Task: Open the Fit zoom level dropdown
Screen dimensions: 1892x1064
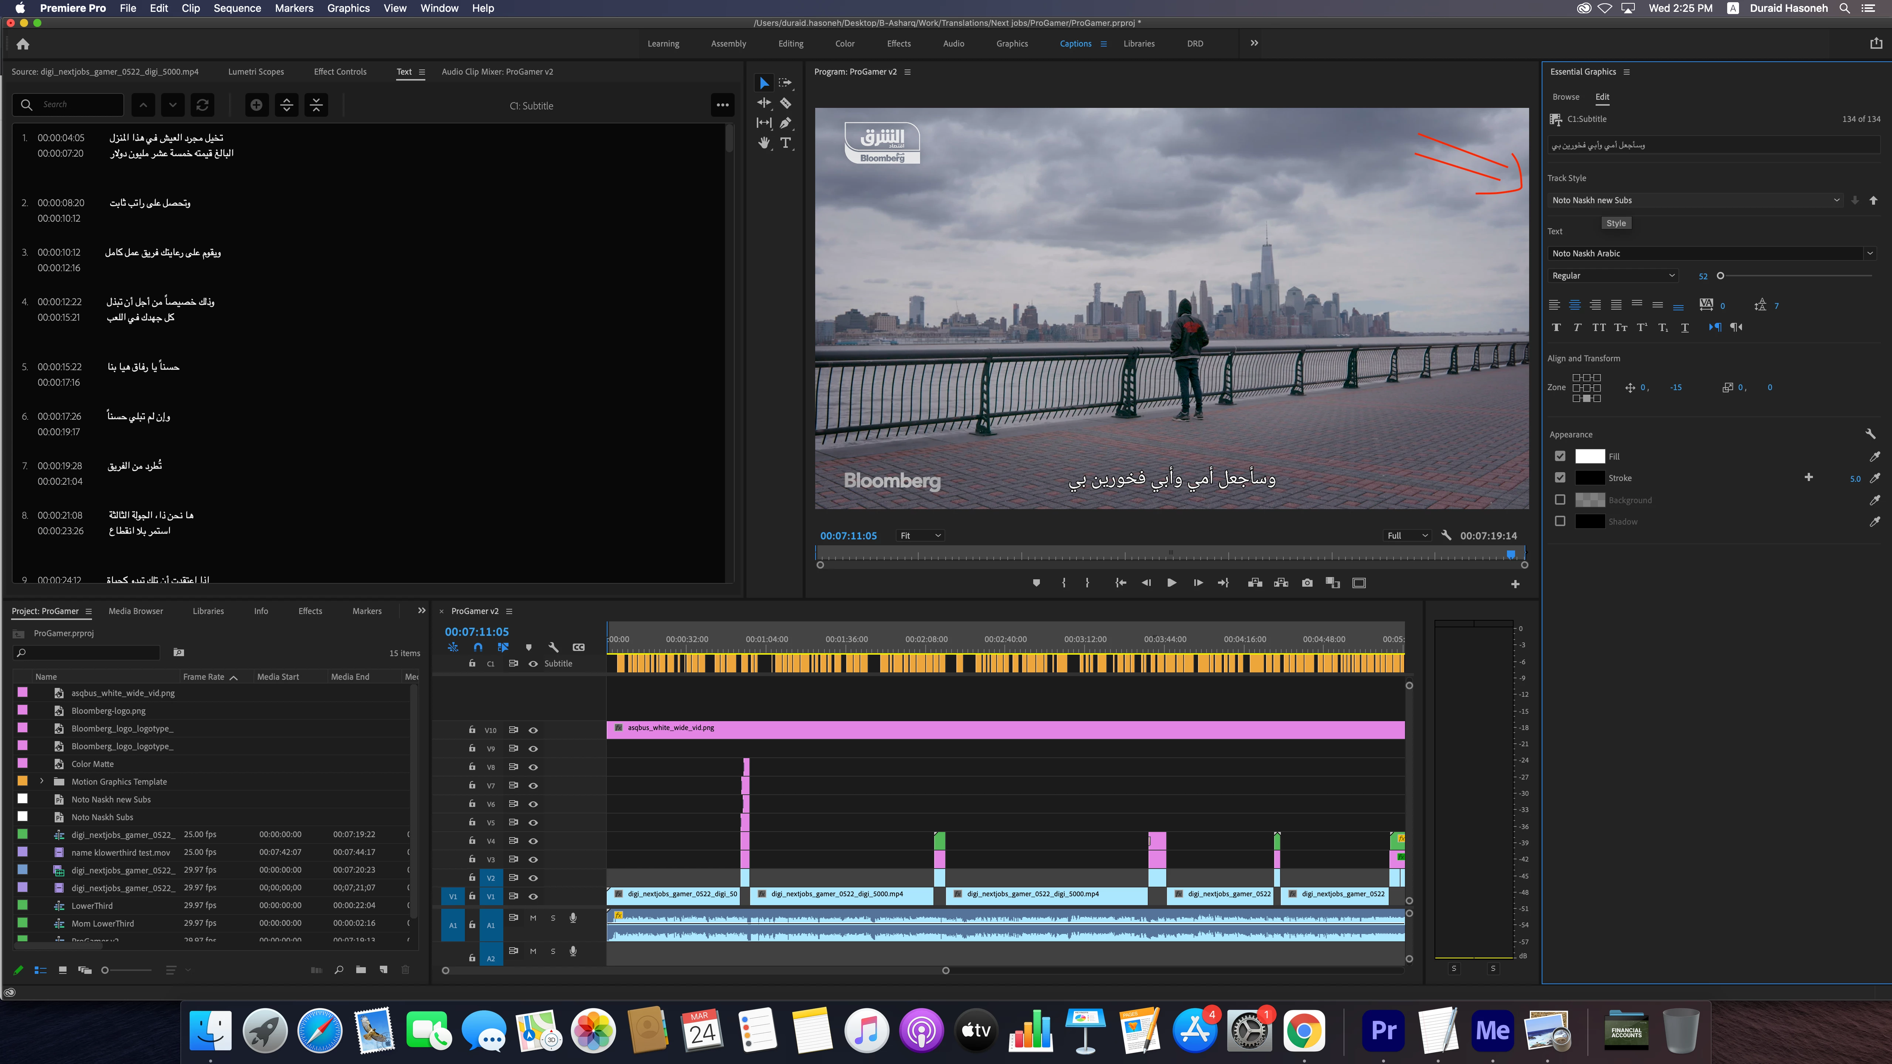Action: 919,535
